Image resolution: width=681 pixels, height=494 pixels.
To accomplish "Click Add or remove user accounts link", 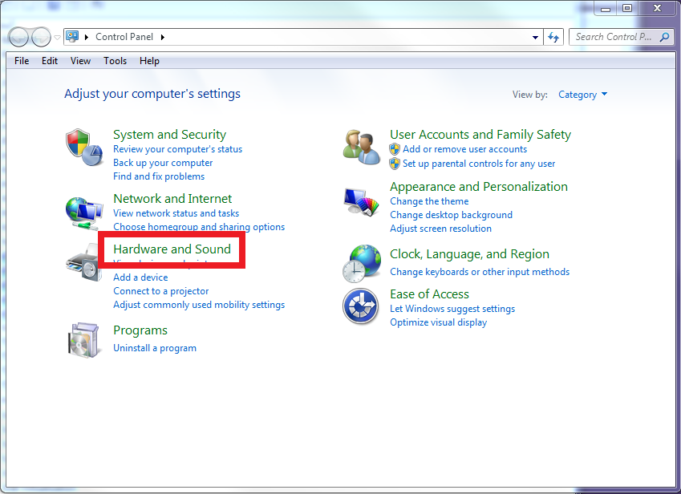I will pyautogui.click(x=464, y=149).
